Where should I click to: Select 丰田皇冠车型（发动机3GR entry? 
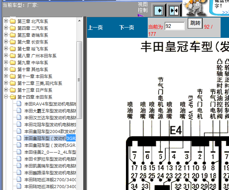[x=50, y=138]
